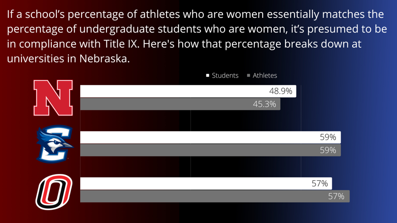Click the red Nebraska N logo

(53, 98)
